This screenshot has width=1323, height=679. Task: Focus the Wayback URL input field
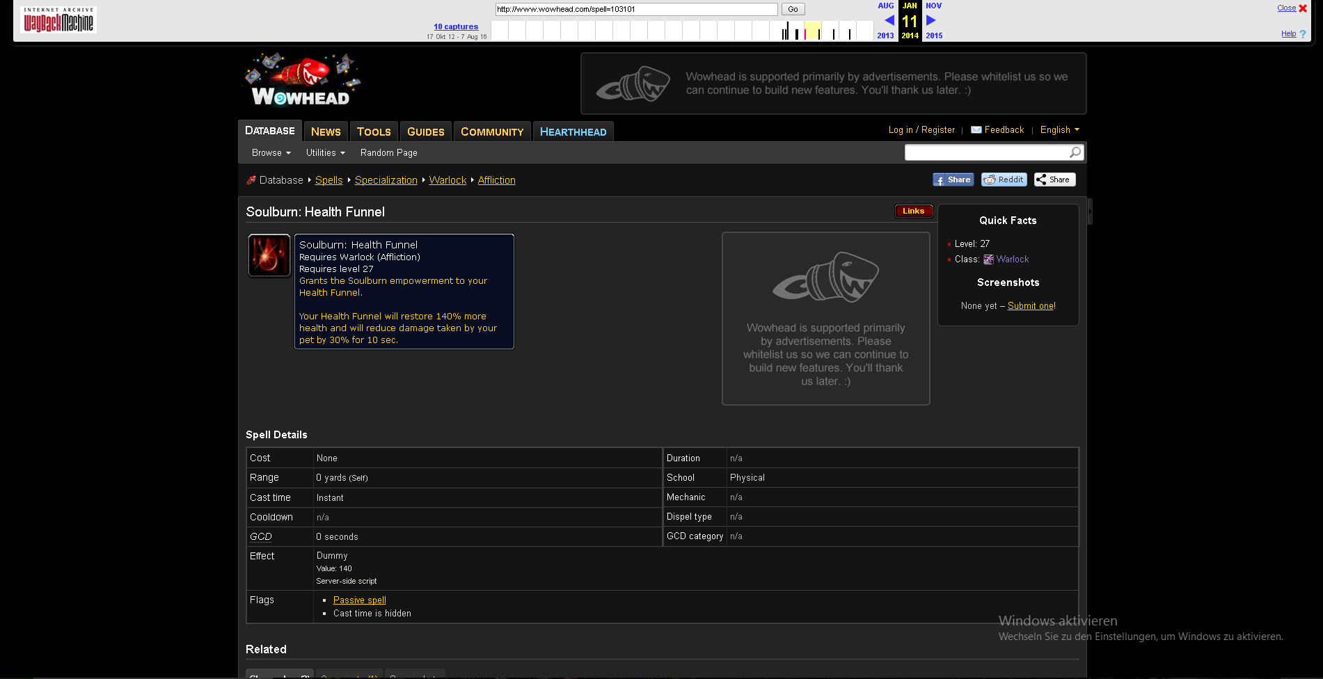[x=636, y=9]
